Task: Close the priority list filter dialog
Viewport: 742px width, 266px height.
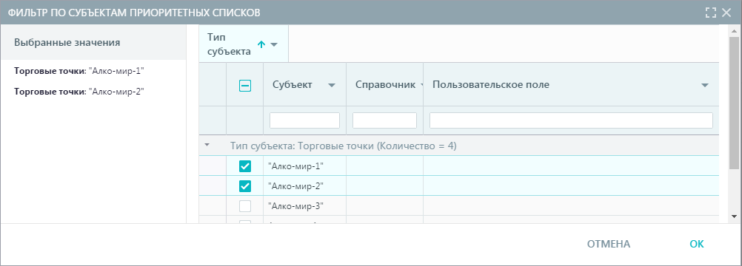Action: click(x=726, y=13)
